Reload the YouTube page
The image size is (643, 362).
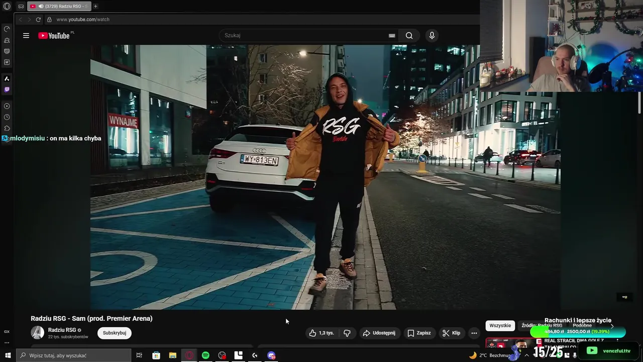[38, 20]
